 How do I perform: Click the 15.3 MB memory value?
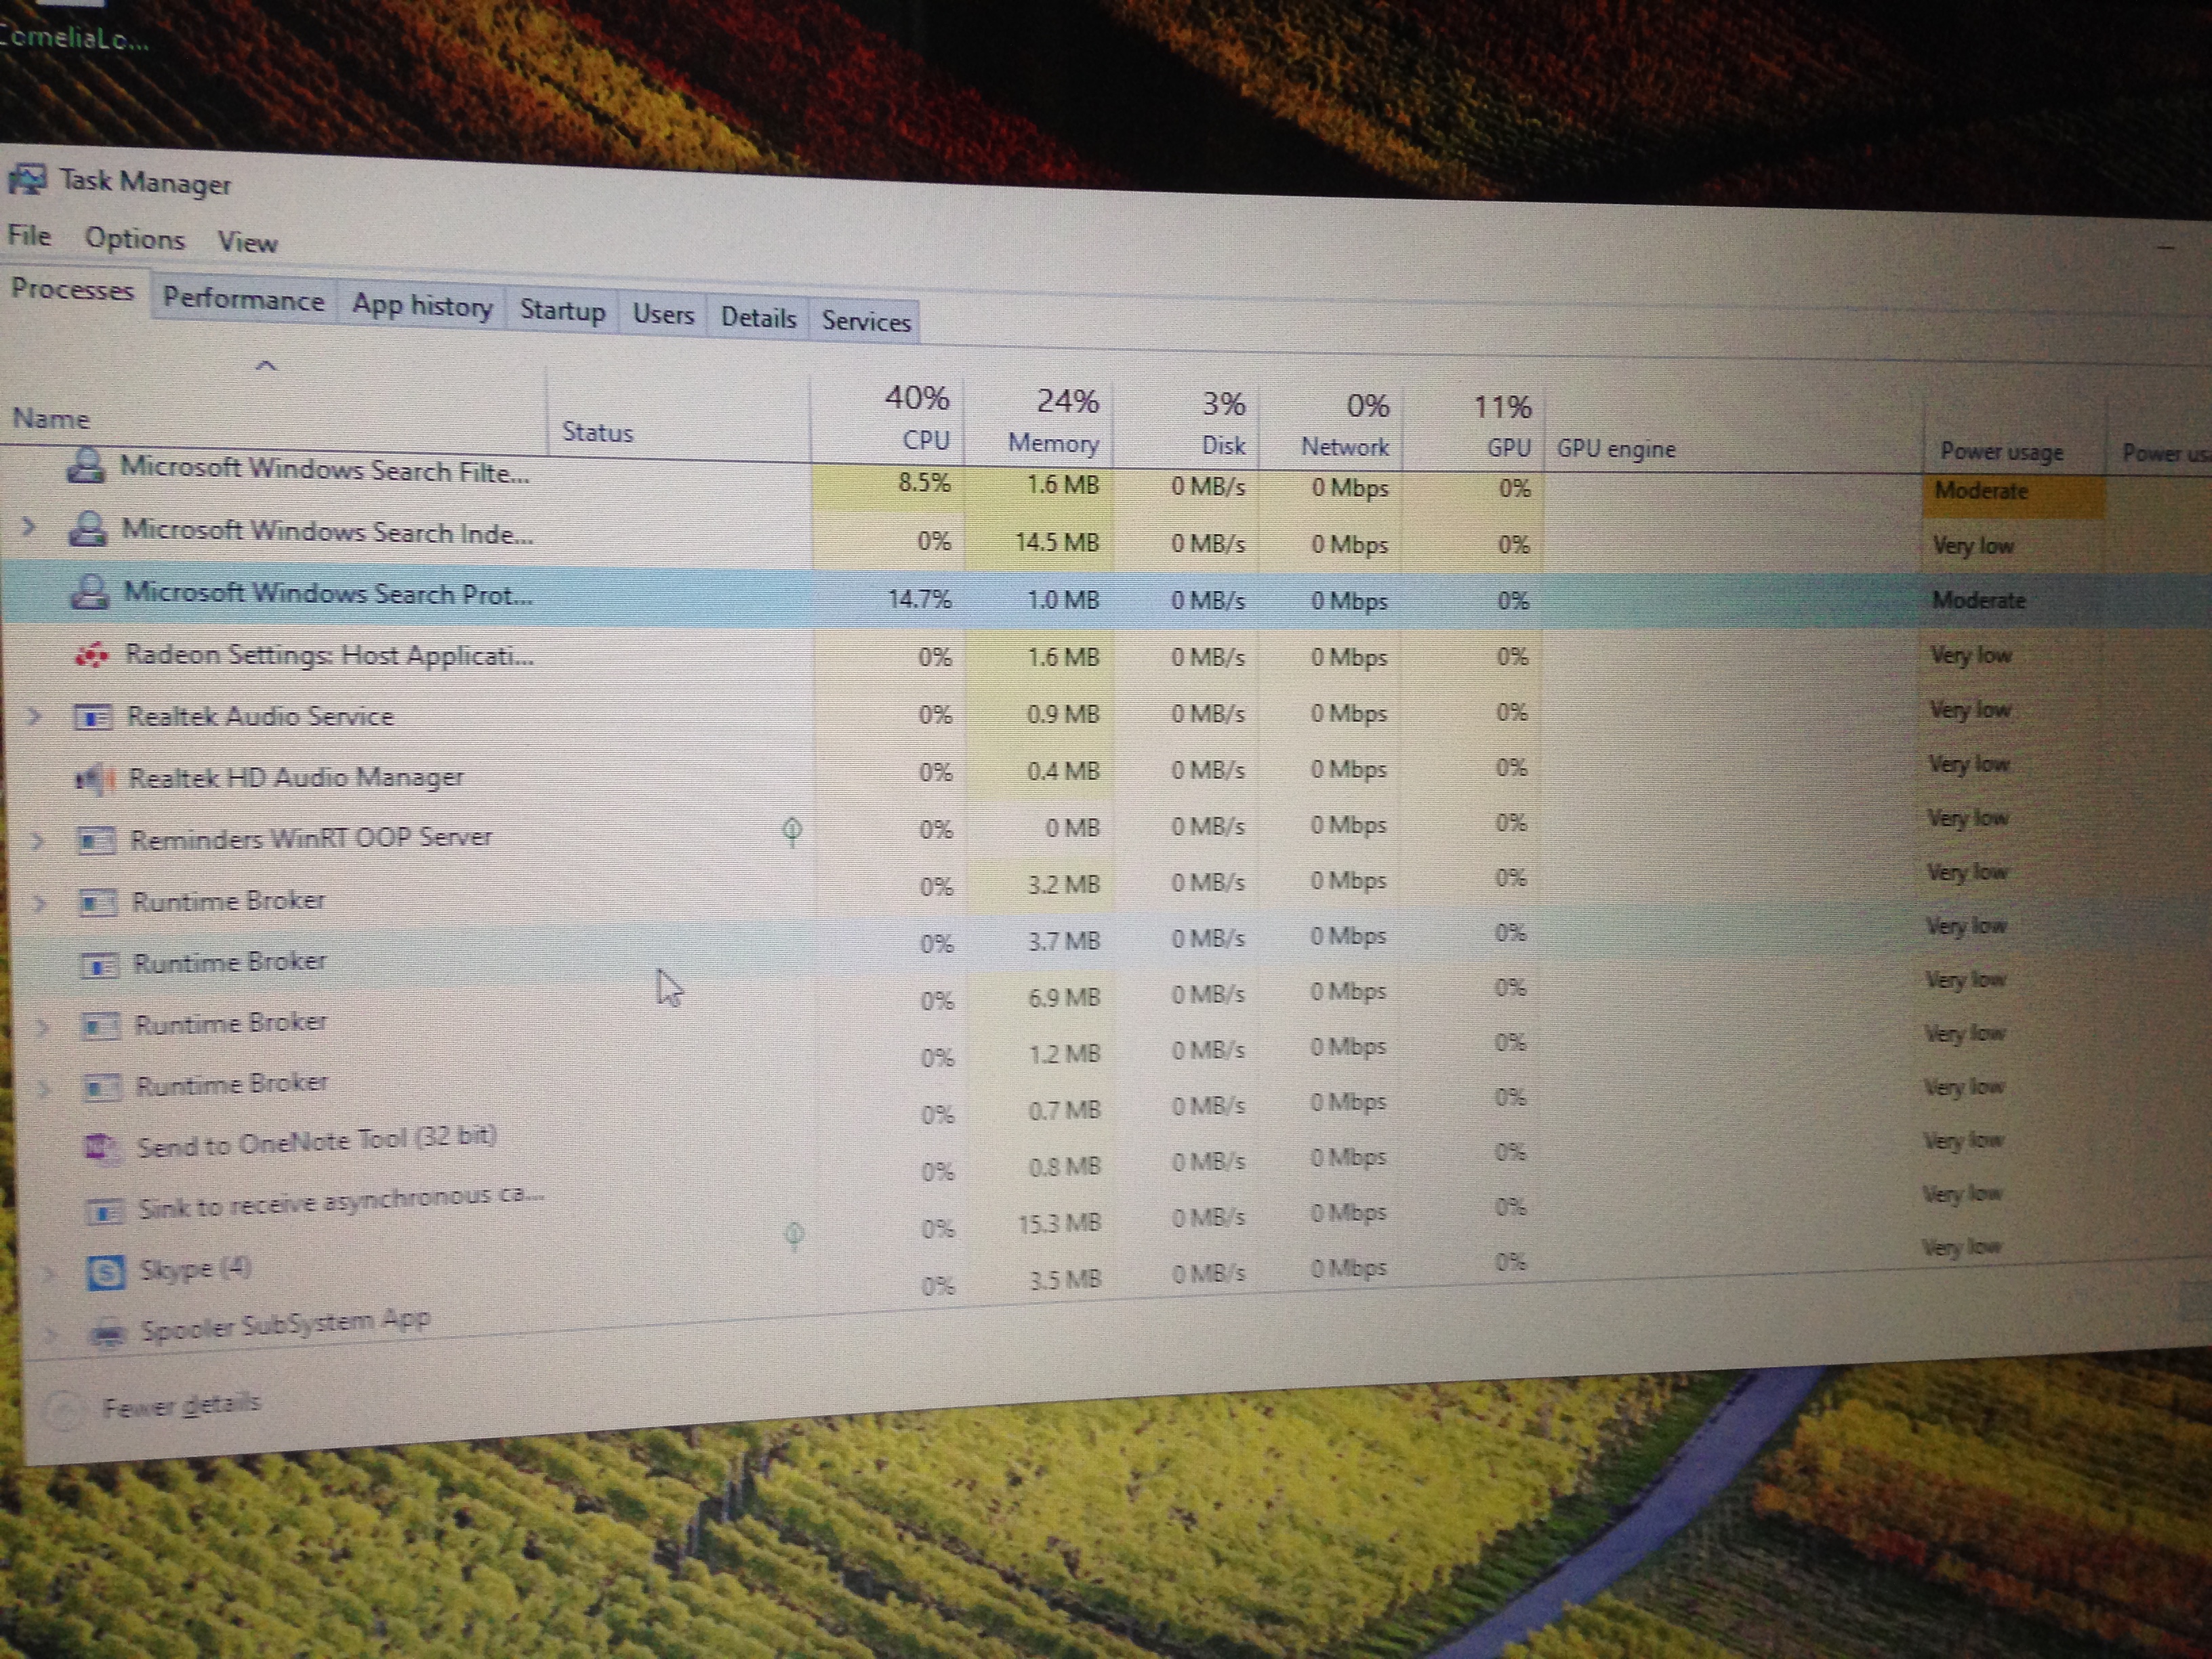(x=1059, y=1223)
